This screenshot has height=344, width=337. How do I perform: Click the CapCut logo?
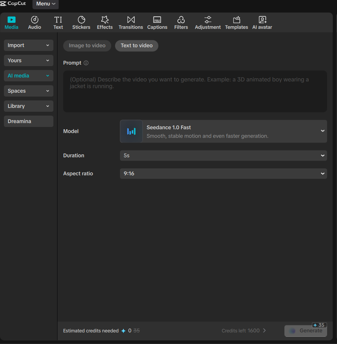tap(13, 3)
